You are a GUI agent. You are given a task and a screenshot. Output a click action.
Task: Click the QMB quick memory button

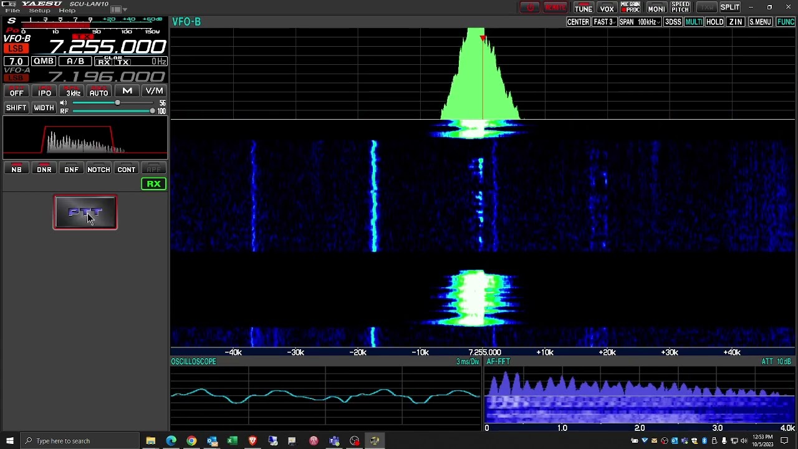click(x=43, y=61)
